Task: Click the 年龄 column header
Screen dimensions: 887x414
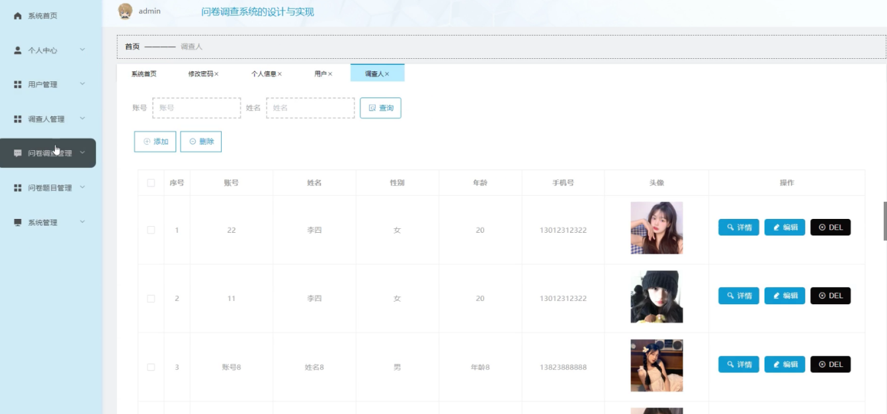Action: [480, 183]
